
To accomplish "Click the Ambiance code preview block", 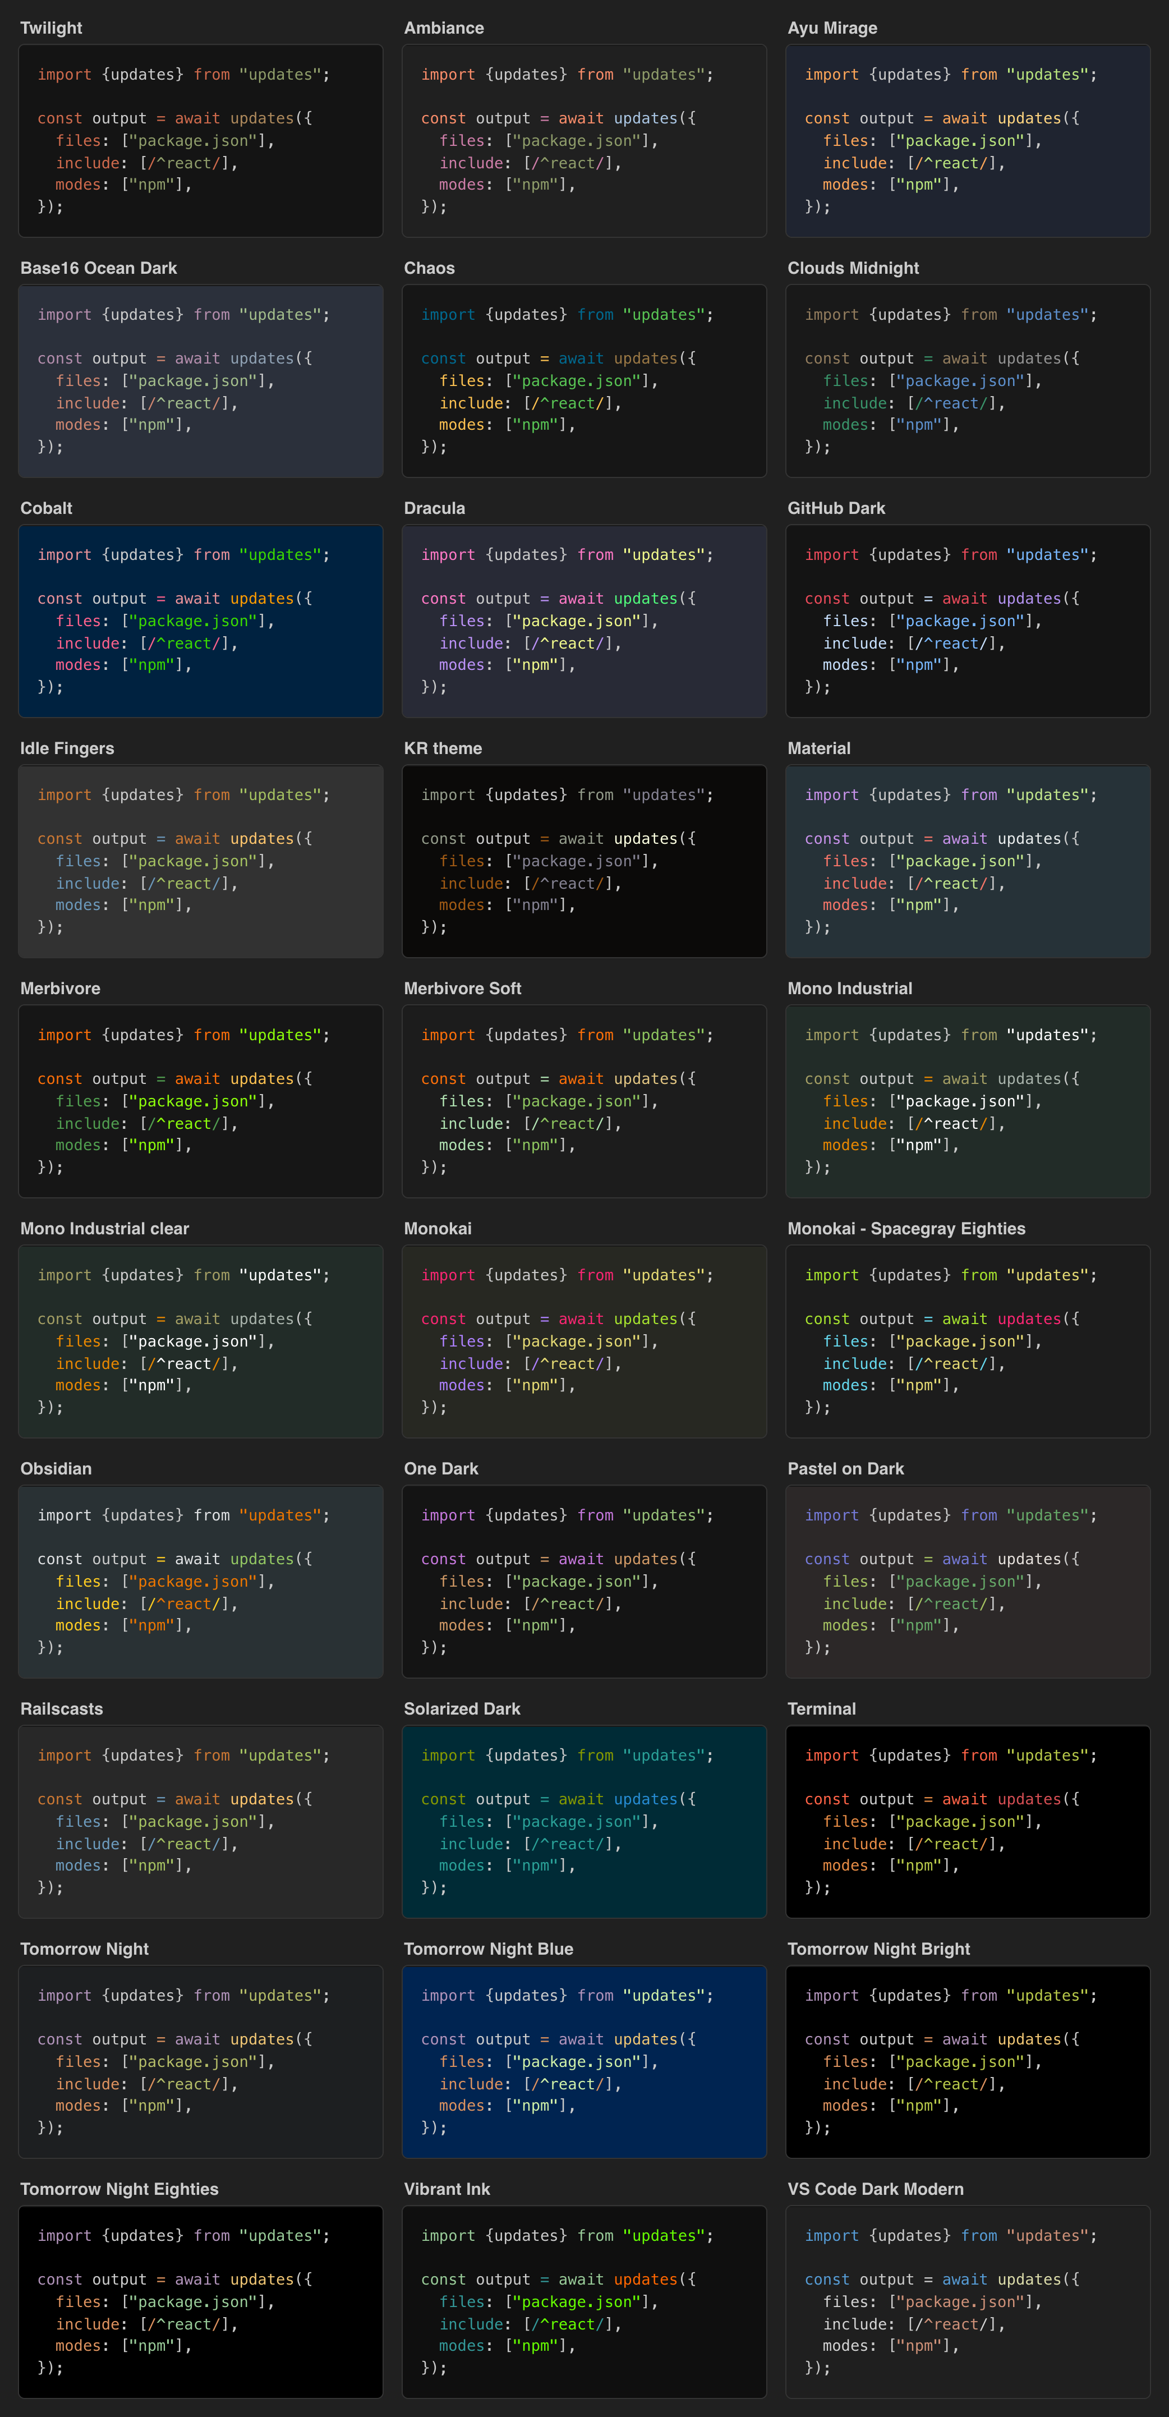I will pyautogui.click(x=584, y=141).
